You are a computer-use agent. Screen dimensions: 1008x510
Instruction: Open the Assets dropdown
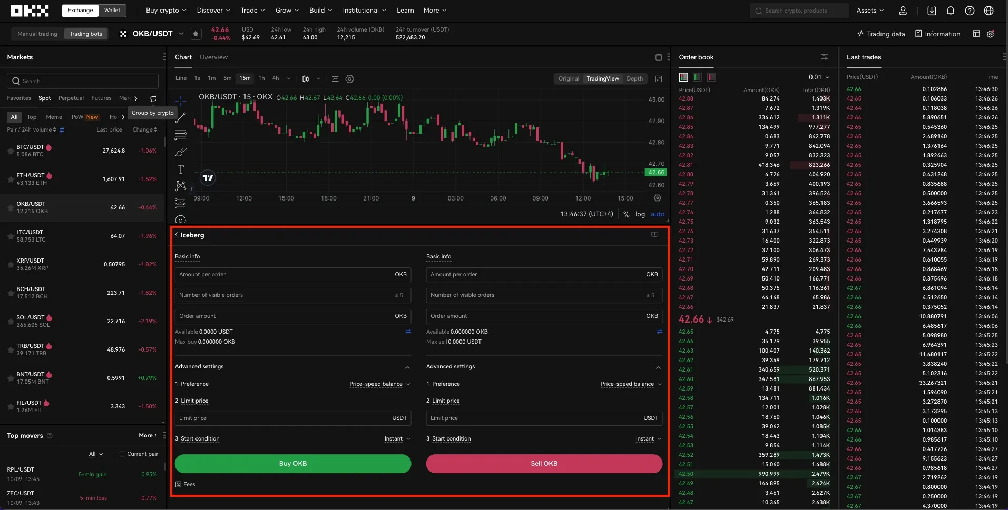[x=870, y=11]
